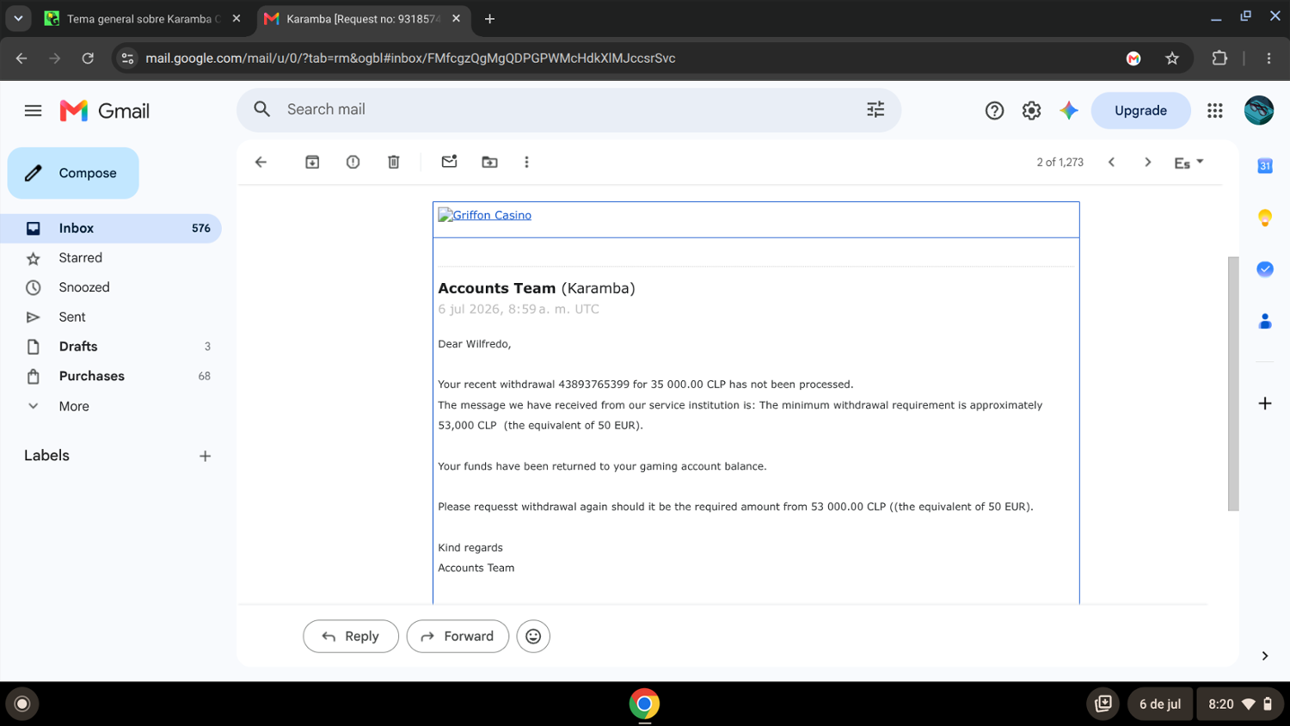
Task: Open the Purchases folder
Action: tap(111, 376)
